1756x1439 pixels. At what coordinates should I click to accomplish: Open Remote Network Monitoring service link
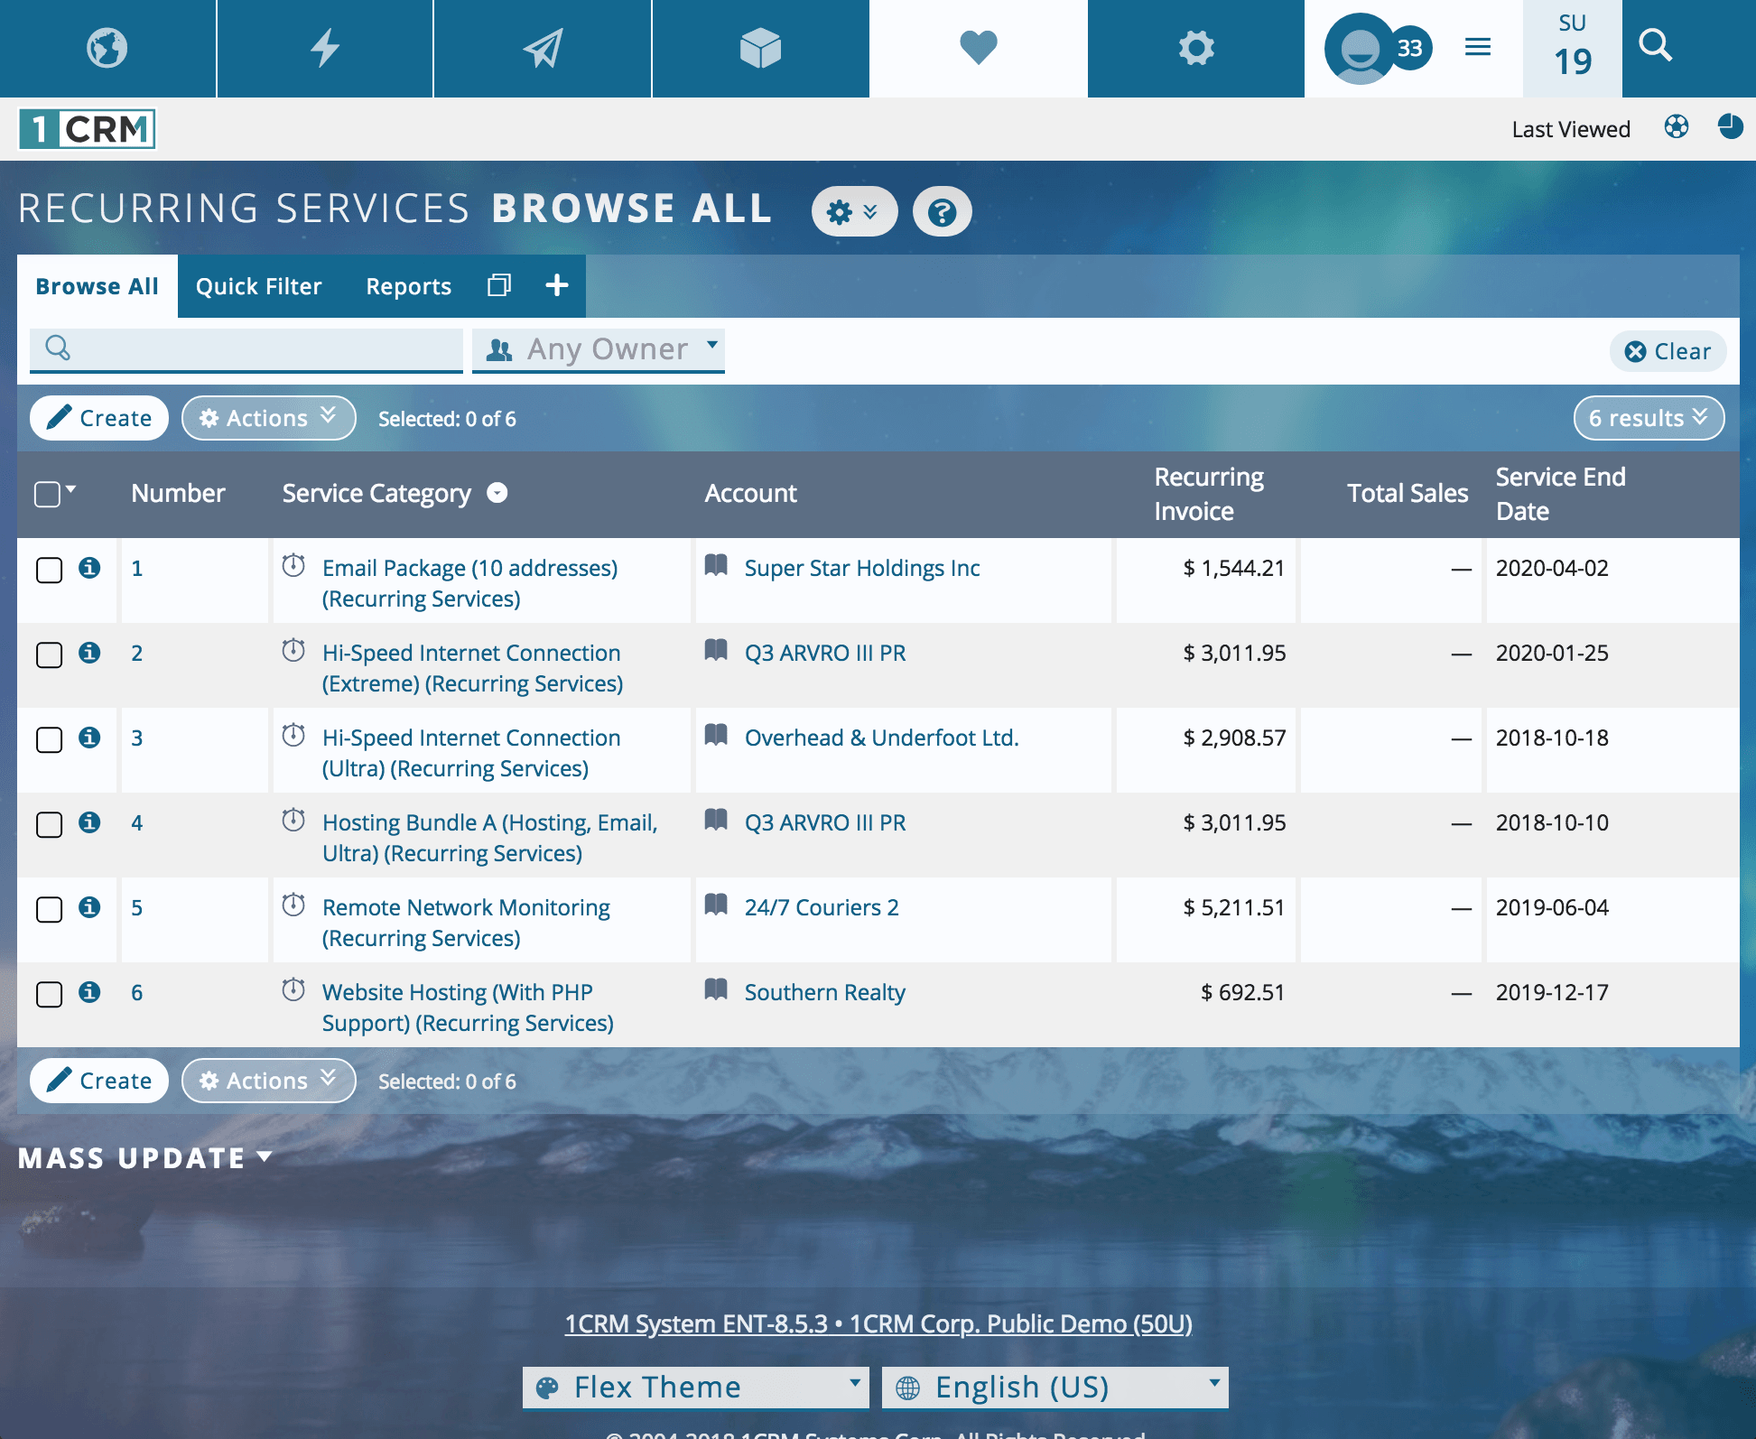tap(466, 923)
